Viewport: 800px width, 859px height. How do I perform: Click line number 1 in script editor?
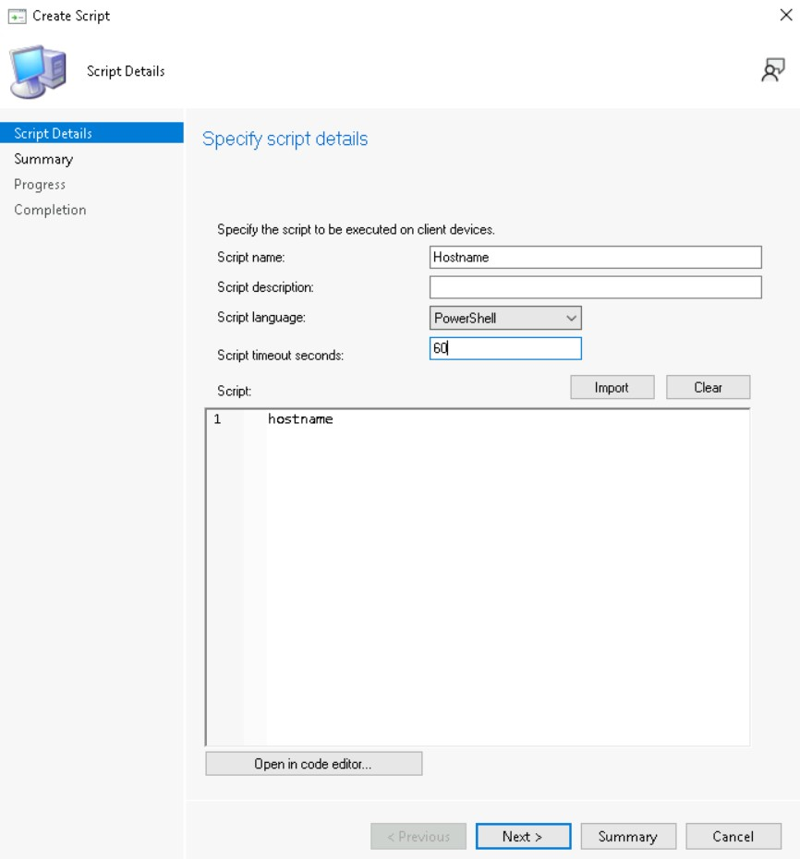pos(217,419)
